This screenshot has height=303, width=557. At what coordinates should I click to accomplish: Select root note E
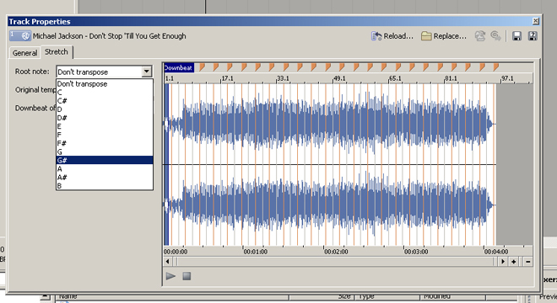[105, 126]
